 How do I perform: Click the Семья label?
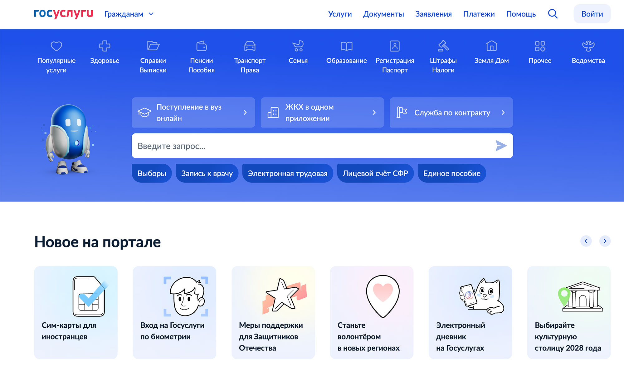point(298,61)
